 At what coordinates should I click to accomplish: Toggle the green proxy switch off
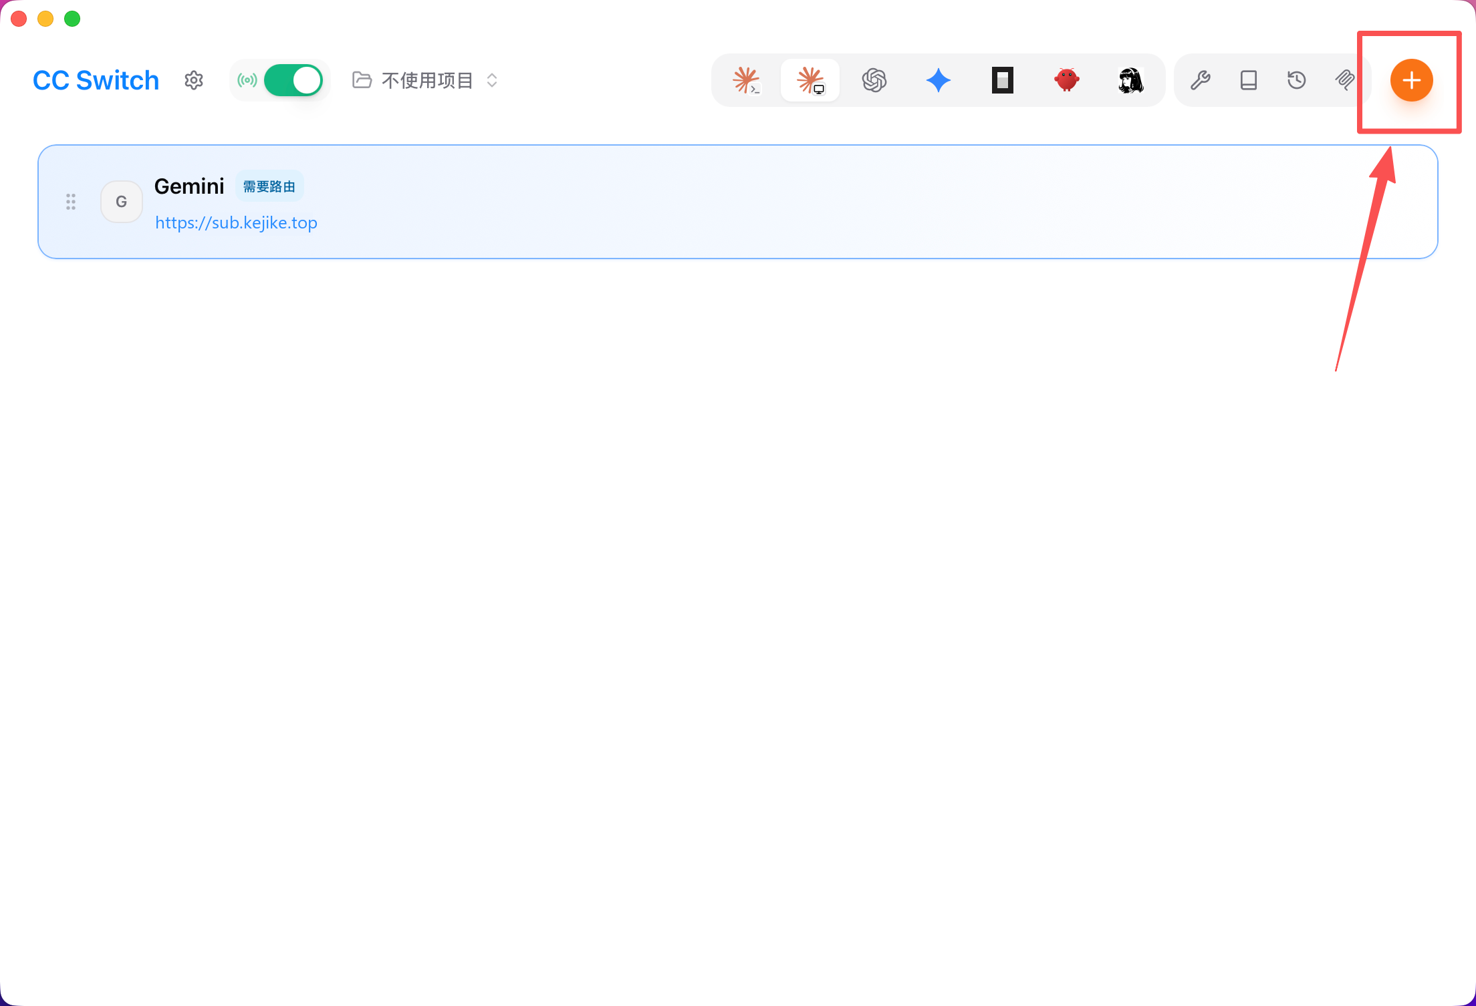point(293,80)
